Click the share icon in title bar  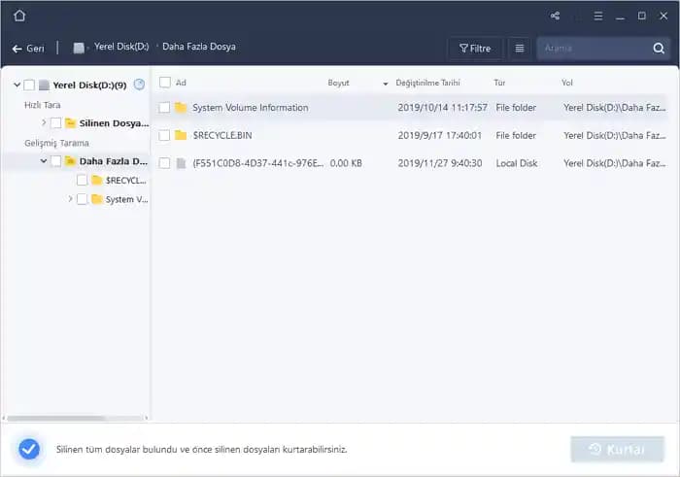(555, 16)
